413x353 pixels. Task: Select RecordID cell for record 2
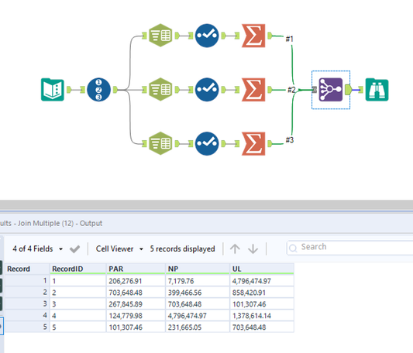coord(78,293)
